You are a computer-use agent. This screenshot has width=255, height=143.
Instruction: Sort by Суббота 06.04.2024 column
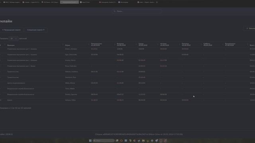point(208,44)
